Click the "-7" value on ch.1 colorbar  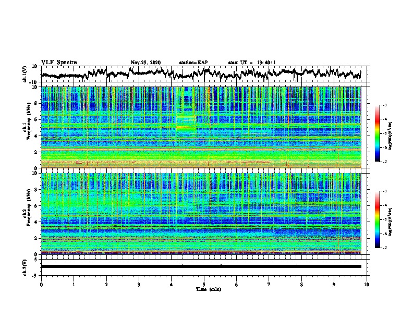[x=384, y=162]
